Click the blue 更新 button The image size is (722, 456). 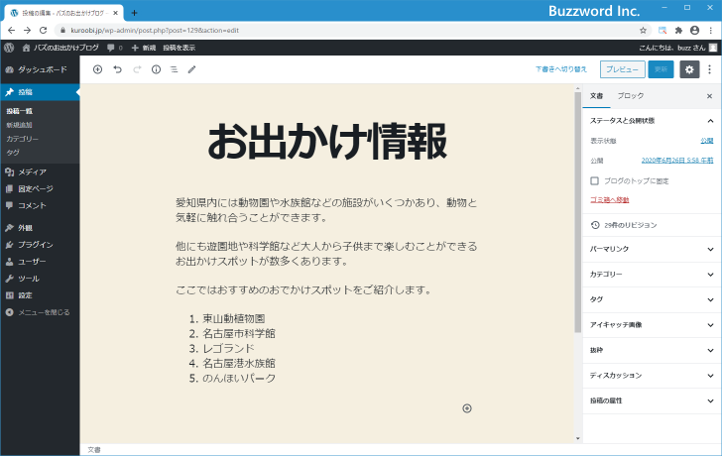tap(661, 69)
